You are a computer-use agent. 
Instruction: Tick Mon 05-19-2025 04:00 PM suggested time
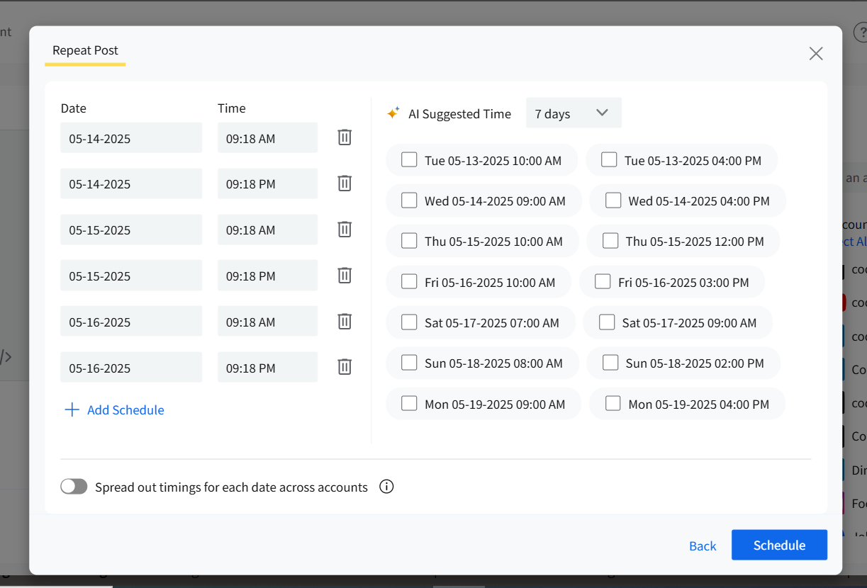click(613, 404)
